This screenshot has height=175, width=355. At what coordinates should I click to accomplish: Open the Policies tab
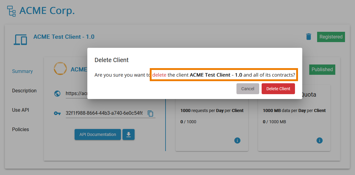[20, 129]
